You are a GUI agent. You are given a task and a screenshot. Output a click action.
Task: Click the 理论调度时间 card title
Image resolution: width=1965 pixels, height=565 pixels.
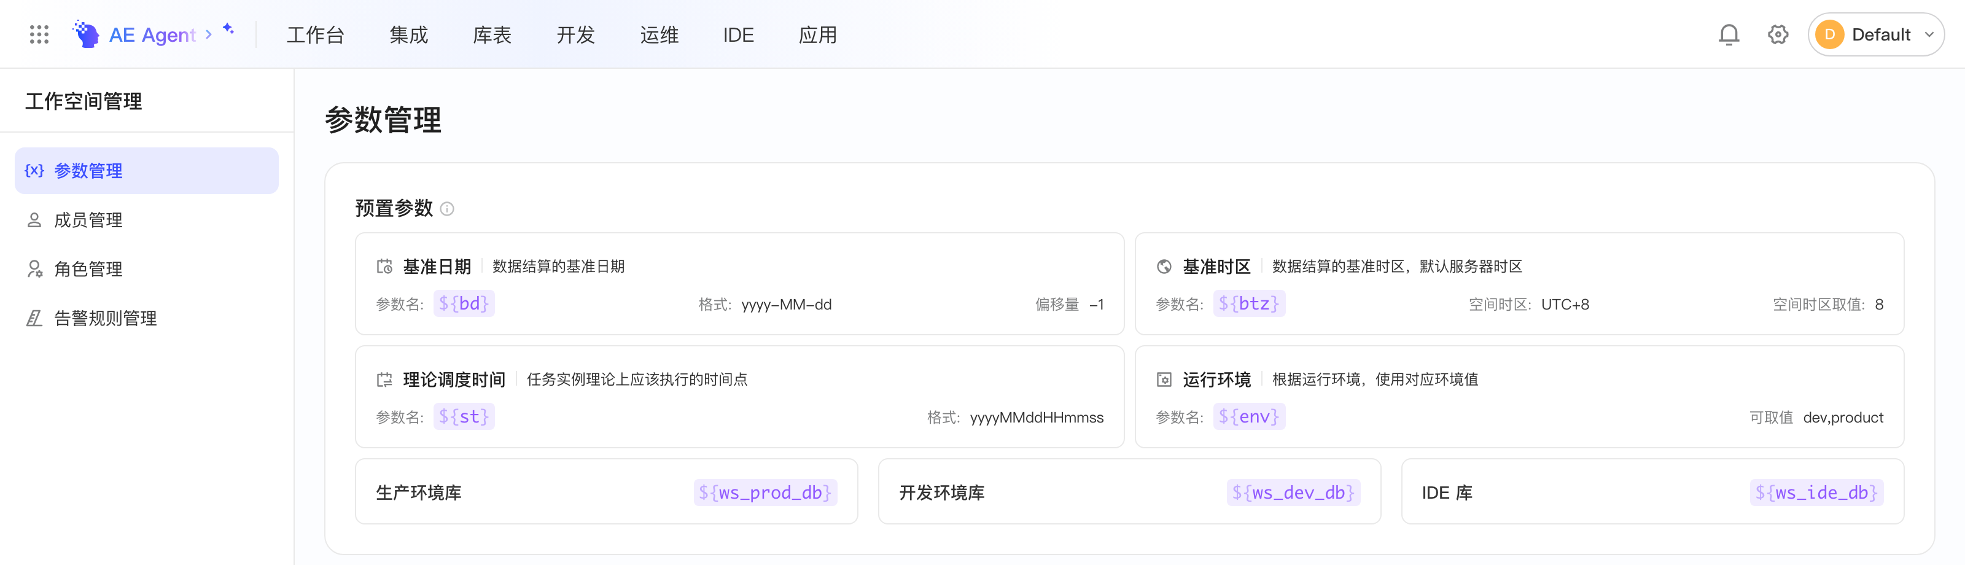pyautogui.click(x=454, y=379)
